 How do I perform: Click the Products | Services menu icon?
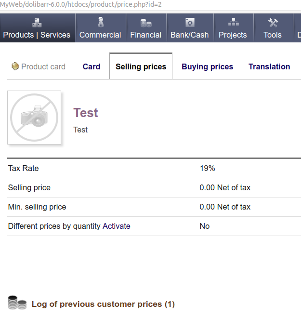tap(37, 23)
